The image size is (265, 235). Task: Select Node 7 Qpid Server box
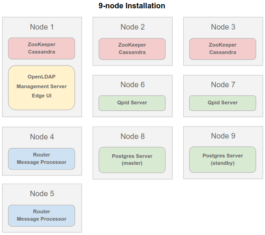pos(223,103)
